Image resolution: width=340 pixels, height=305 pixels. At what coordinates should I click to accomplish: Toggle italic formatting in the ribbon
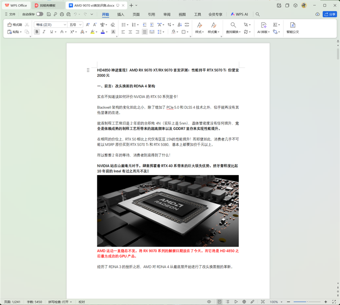pyautogui.click(x=44, y=32)
